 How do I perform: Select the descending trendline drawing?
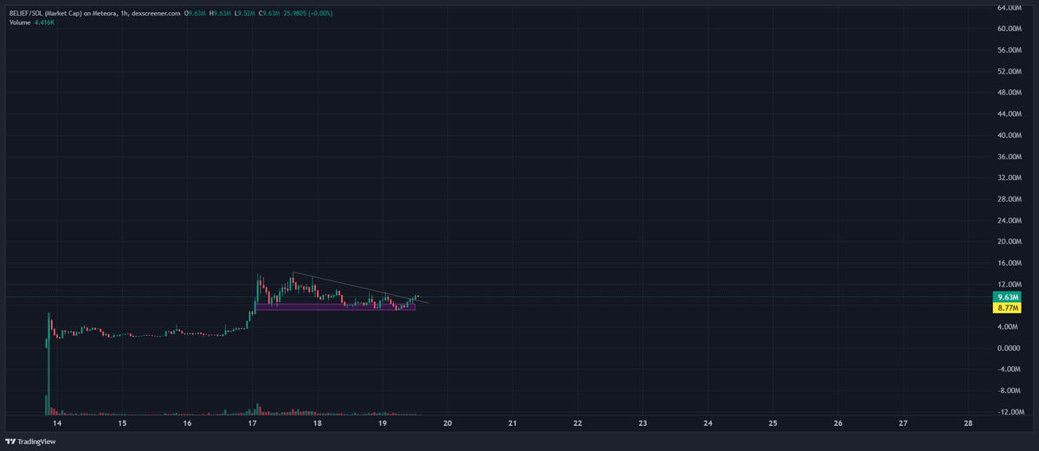coord(360,288)
